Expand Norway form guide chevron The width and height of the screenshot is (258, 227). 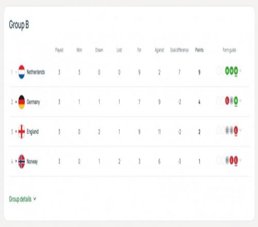pyautogui.click(x=240, y=160)
